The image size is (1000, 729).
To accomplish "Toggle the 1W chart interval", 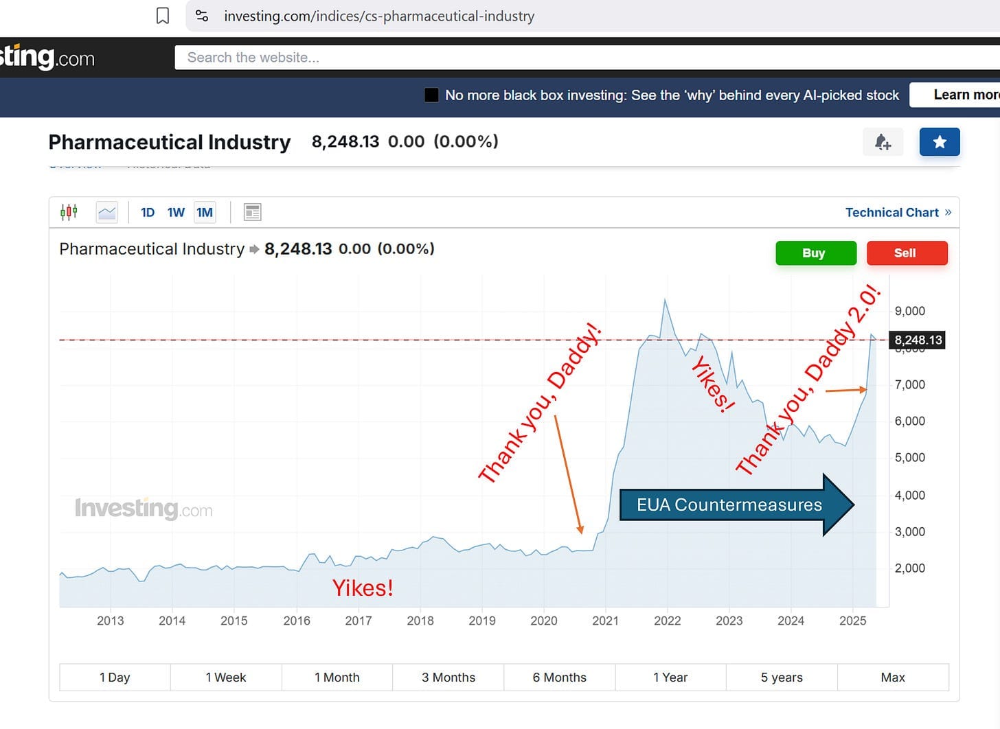I will coord(176,212).
